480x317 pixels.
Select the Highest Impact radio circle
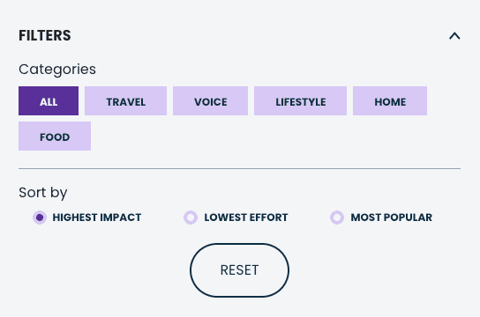(40, 217)
